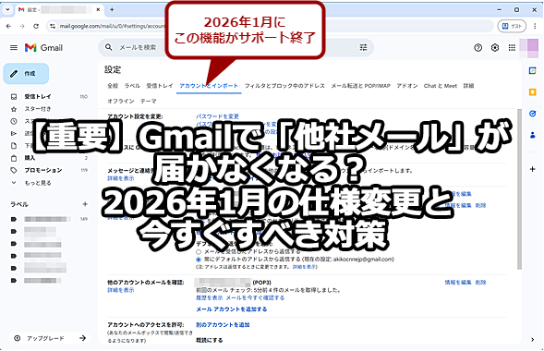Switch to the ラベル settings tab

(132, 86)
